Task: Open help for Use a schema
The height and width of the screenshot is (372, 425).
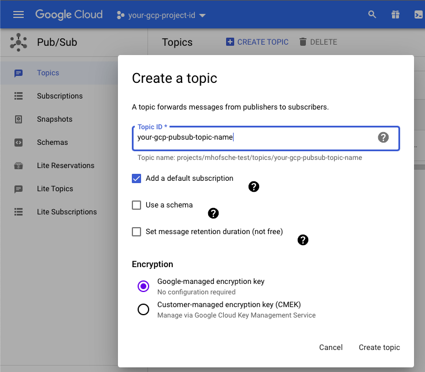Action: coord(213,213)
